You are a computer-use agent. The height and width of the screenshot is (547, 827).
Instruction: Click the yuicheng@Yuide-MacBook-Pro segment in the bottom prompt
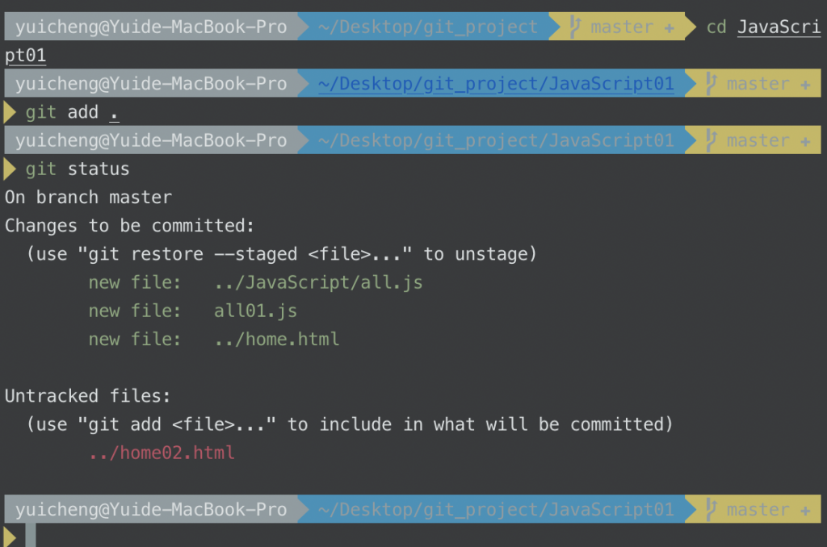pyautogui.click(x=151, y=510)
